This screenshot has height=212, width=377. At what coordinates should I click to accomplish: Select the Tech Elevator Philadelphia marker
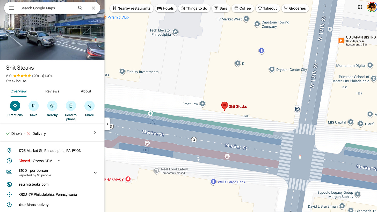tap(175, 32)
